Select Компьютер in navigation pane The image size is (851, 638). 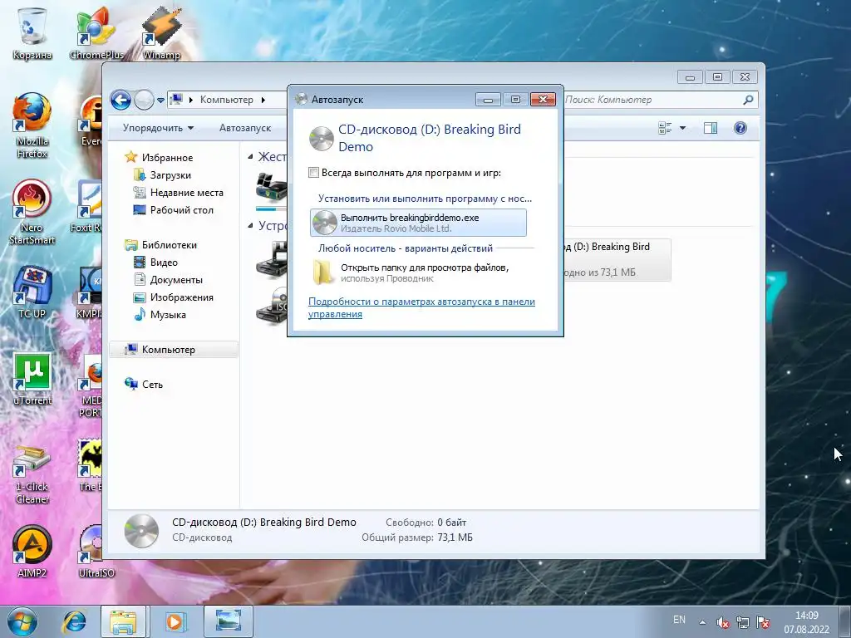174,350
